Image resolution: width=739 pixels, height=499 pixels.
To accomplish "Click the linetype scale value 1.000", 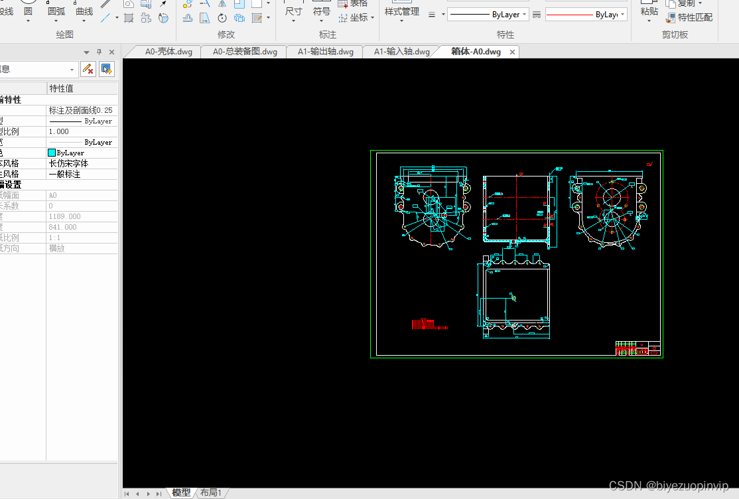I will pos(82,131).
